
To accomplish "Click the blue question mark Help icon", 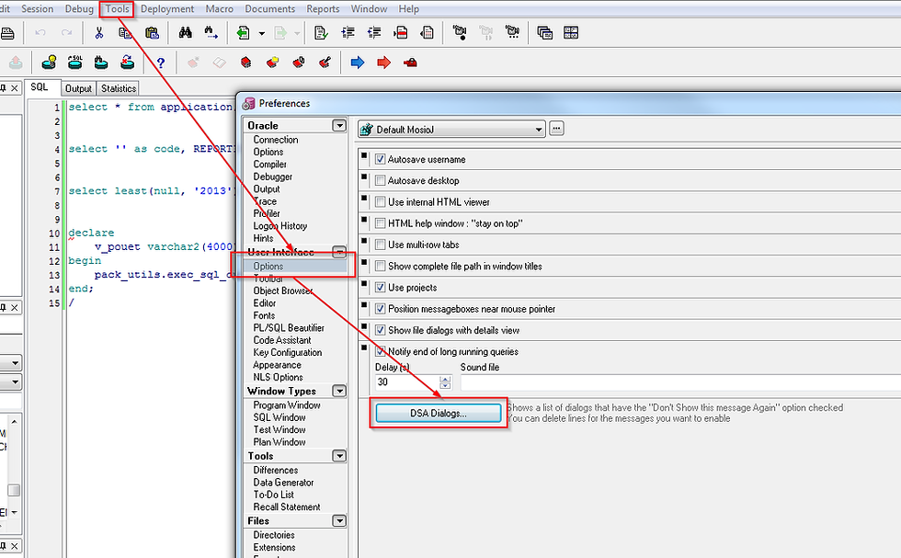I will [161, 63].
